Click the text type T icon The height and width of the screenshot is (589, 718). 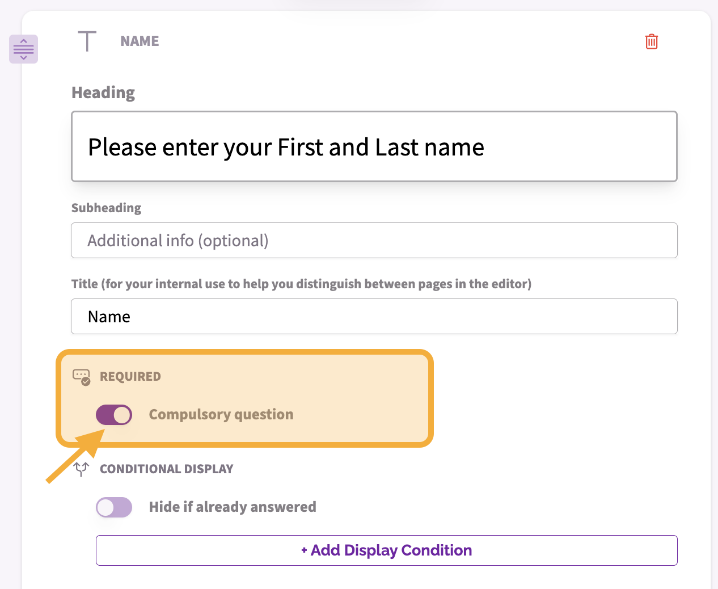[87, 41]
